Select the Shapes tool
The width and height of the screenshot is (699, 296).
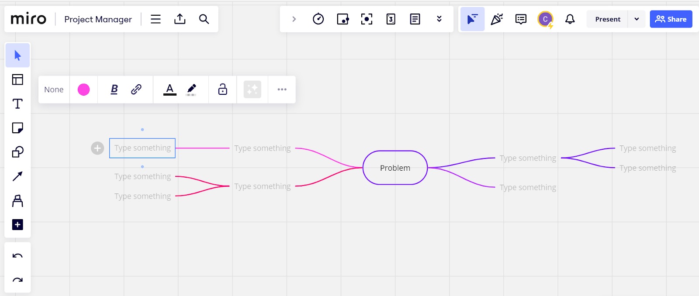click(x=17, y=152)
